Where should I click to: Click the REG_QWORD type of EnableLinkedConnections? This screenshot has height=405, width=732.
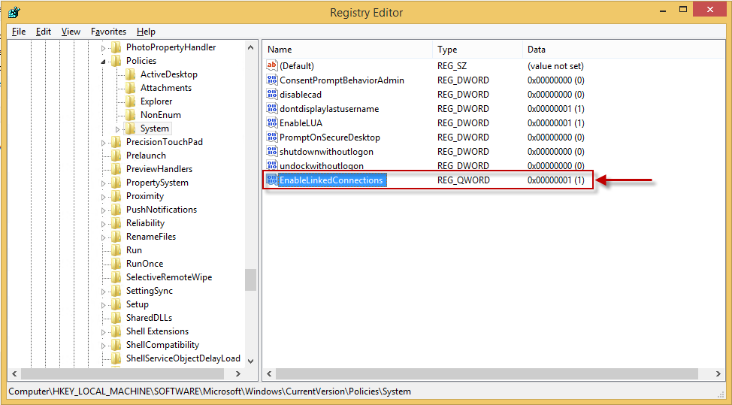(464, 180)
